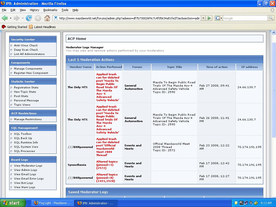This screenshot has height=207, width=276.
Task: Click the green Go arrow beside URL
Action: tap(209, 18)
